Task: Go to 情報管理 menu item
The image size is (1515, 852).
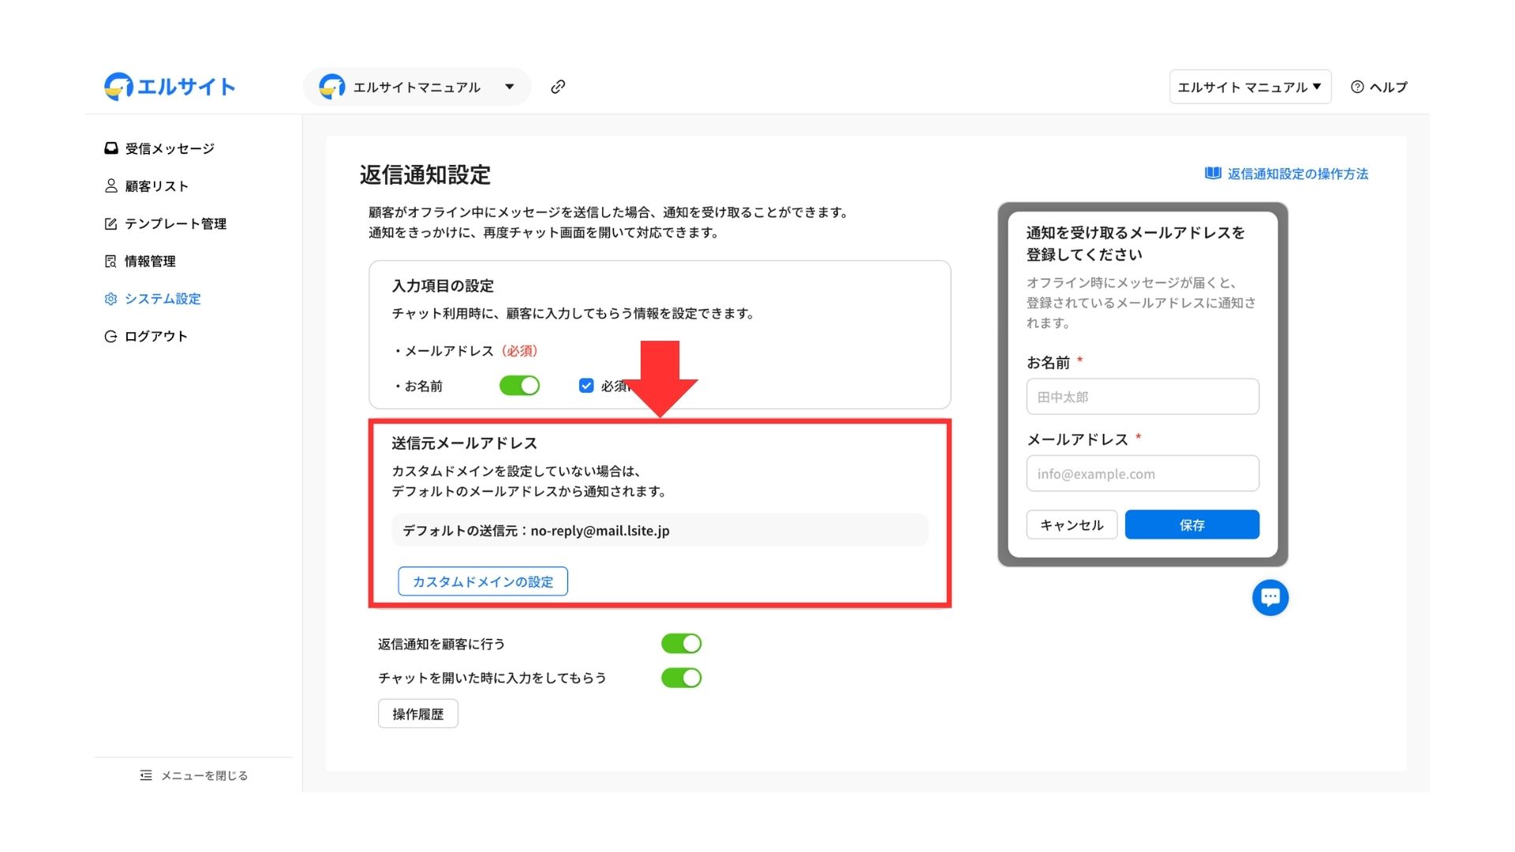Action: 150,261
